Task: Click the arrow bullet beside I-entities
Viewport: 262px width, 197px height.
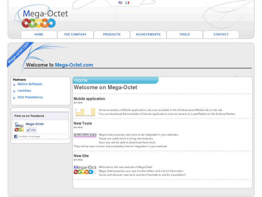Action: click(x=14, y=91)
